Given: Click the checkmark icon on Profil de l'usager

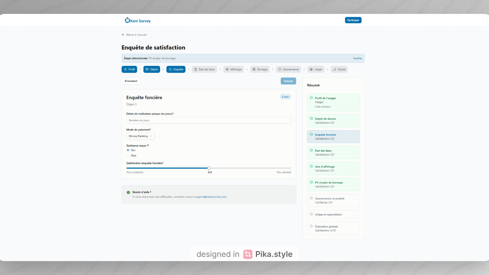Looking at the screenshot, I should click(311, 98).
